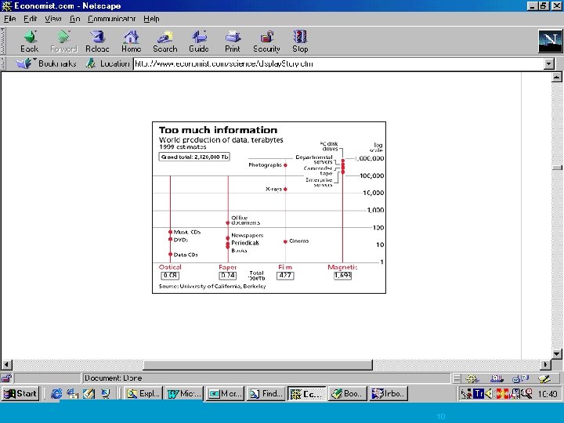The height and width of the screenshot is (423, 564).
Task: Go back using the Back toolbar button
Action: coord(30,42)
